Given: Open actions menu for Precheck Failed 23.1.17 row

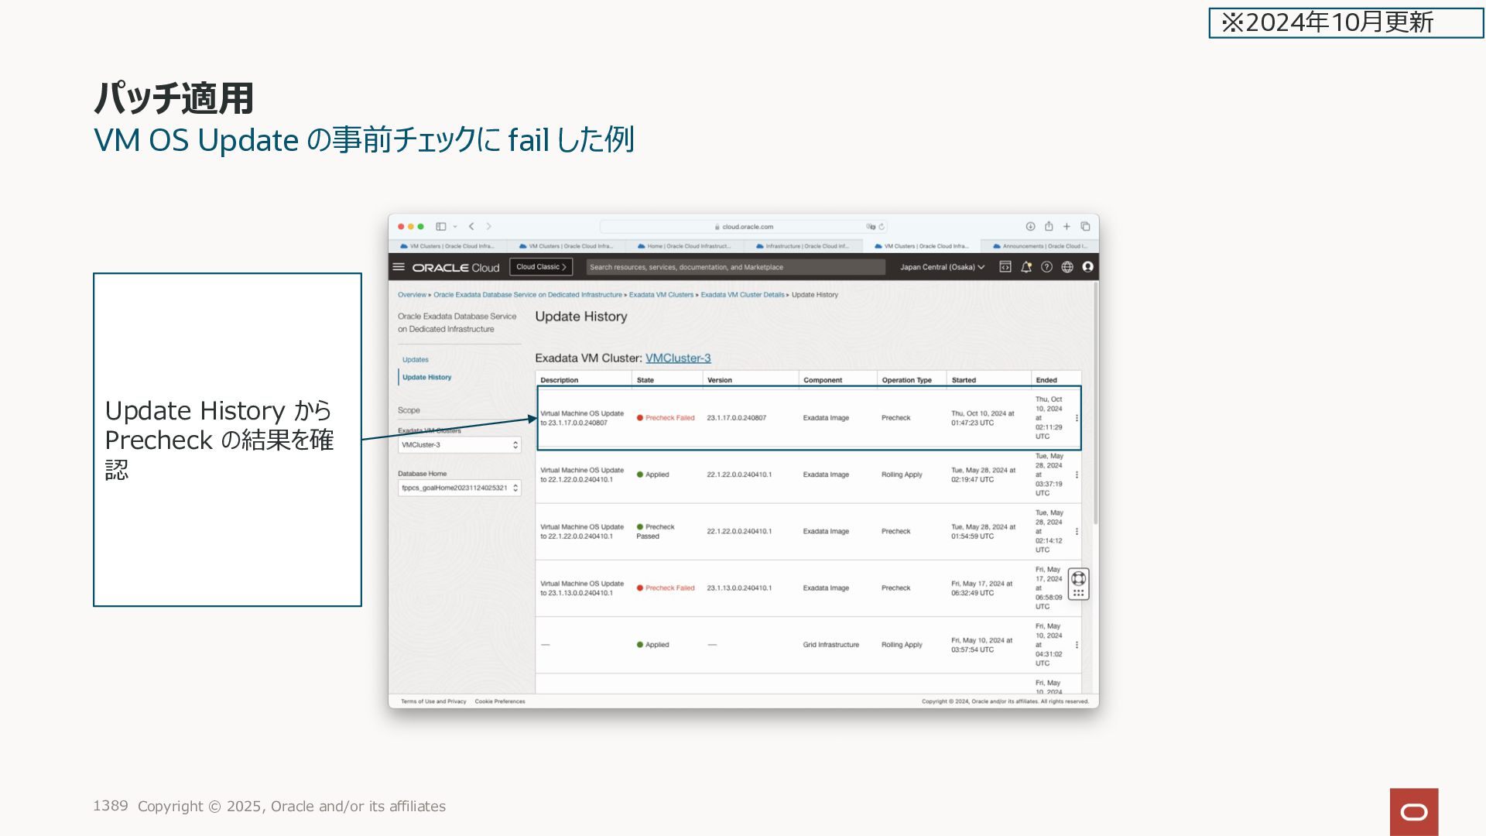Looking at the screenshot, I should click(x=1077, y=418).
